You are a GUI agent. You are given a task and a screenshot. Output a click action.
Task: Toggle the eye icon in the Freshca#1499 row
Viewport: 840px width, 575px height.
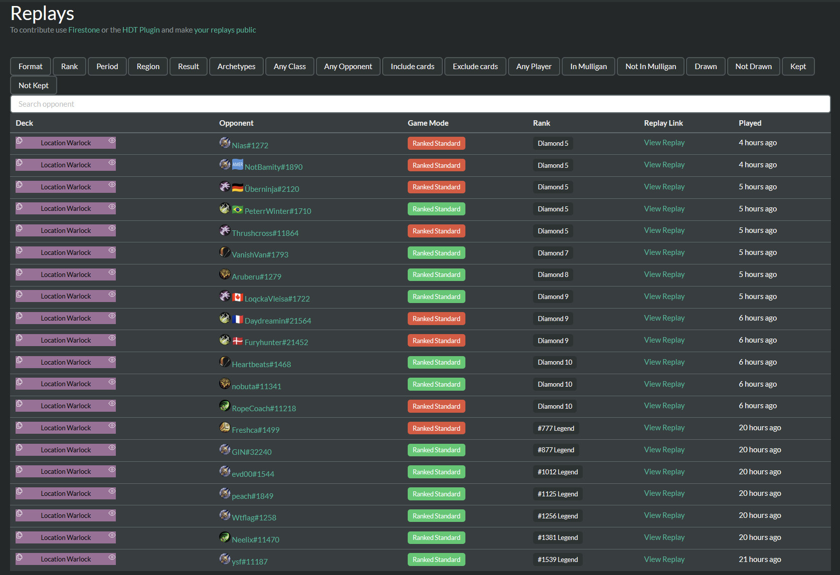pos(112,426)
